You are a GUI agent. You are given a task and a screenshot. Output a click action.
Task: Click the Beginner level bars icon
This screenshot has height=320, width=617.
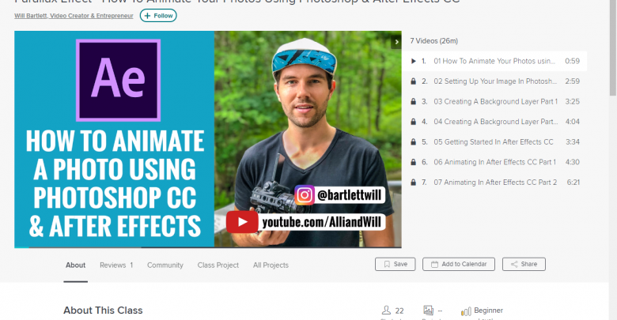pyautogui.click(x=466, y=312)
